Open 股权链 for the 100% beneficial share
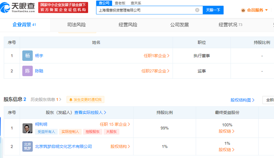Image resolution: width=274 pixels, height=158 pixels. [226, 131]
